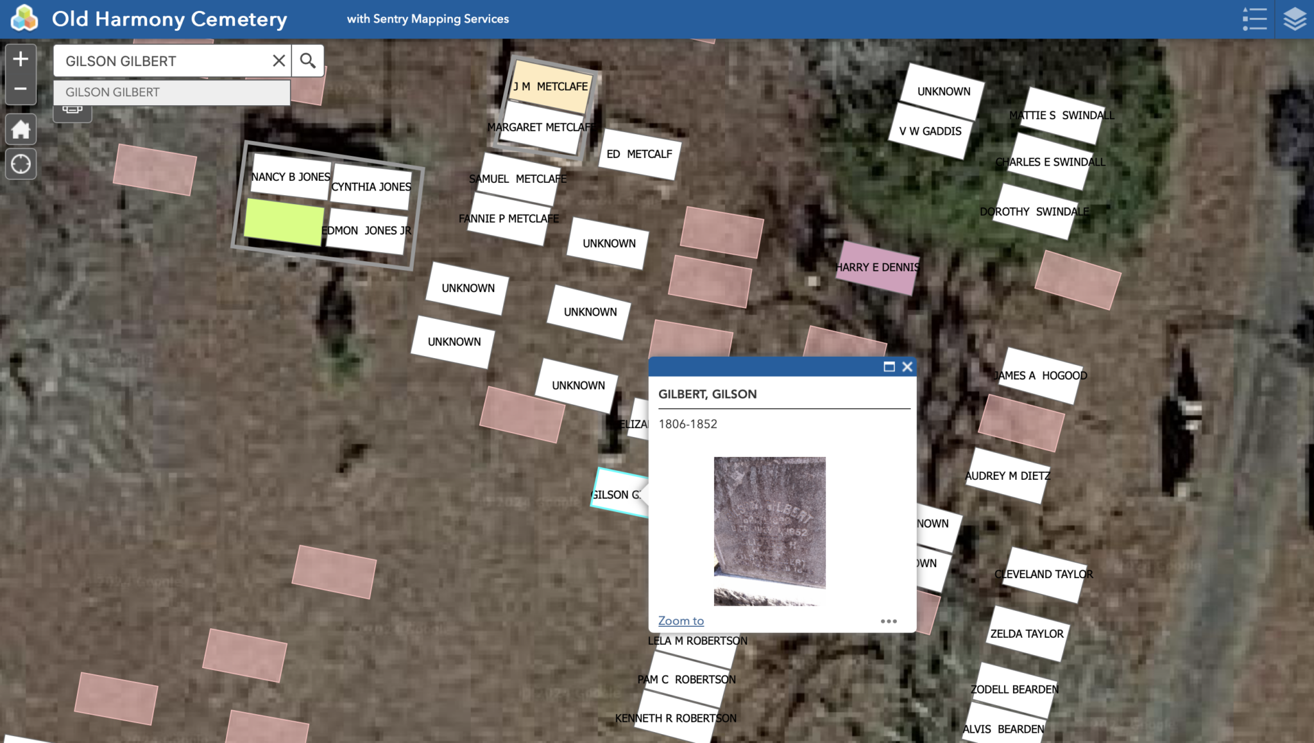Return to default extent using home icon
The width and height of the screenshot is (1314, 743).
click(21, 129)
